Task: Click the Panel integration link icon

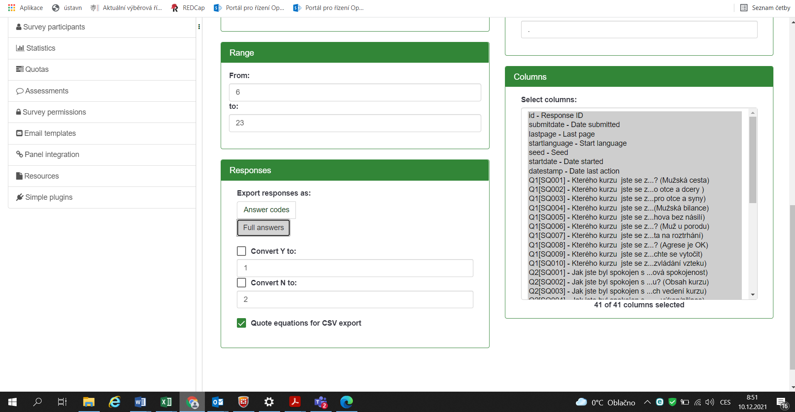Action: (20, 154)
